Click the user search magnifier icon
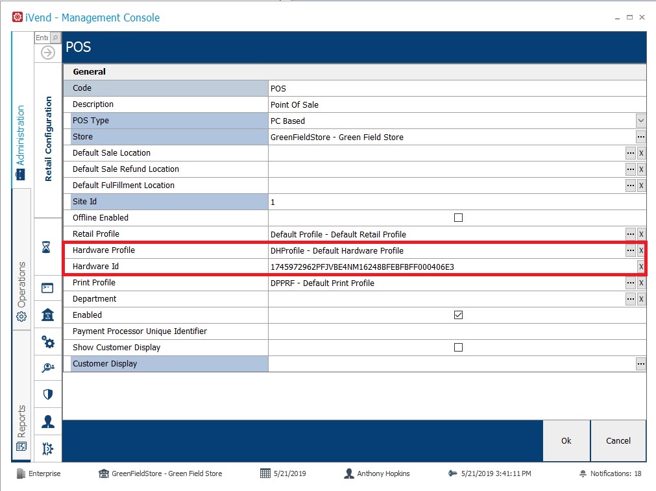Viewport: 656px width, 491px height. point(48,368)
